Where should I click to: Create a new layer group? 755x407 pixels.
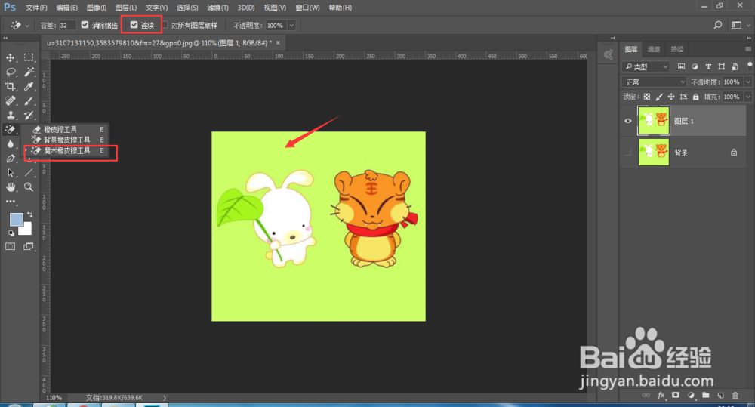706,395
